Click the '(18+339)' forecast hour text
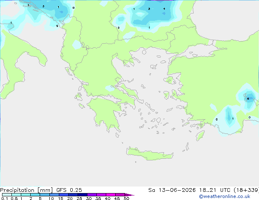 coord(246,190)
